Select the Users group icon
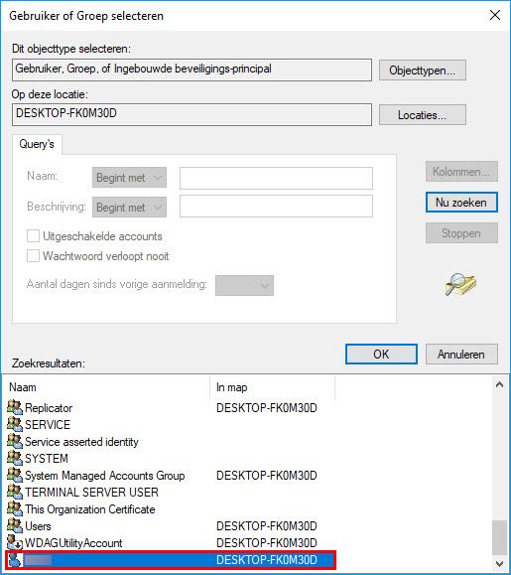Image resolution: width=511 pixels, height=575 pixels. click(x=15, y=525)
